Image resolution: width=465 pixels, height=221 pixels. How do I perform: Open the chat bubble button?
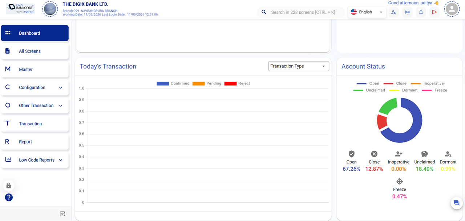coord(457,203)
